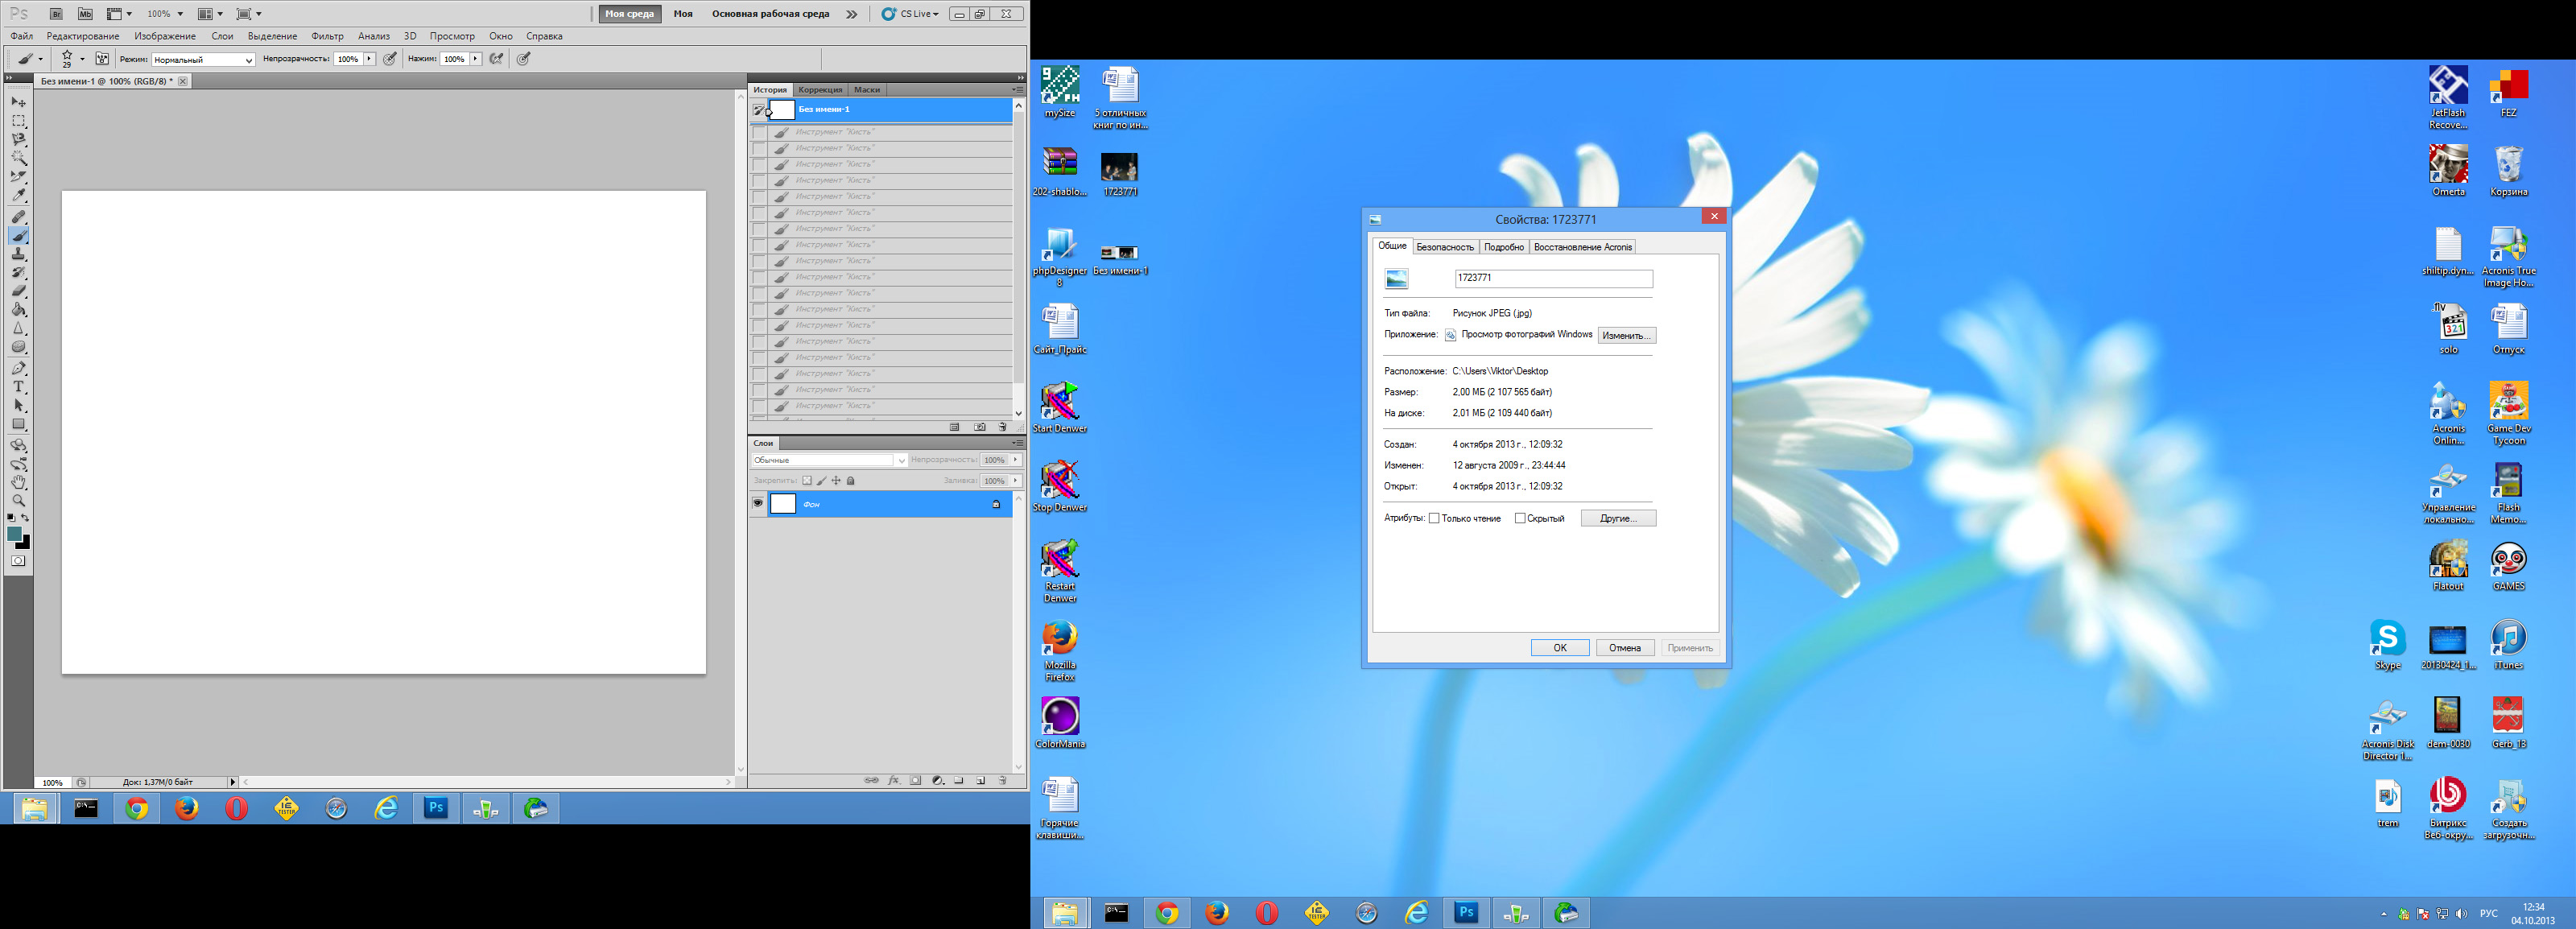Check the 'Скрытый' attribute checkbox
Viewport: 2576px width, 929px height.
click(x=1520, y=518)
